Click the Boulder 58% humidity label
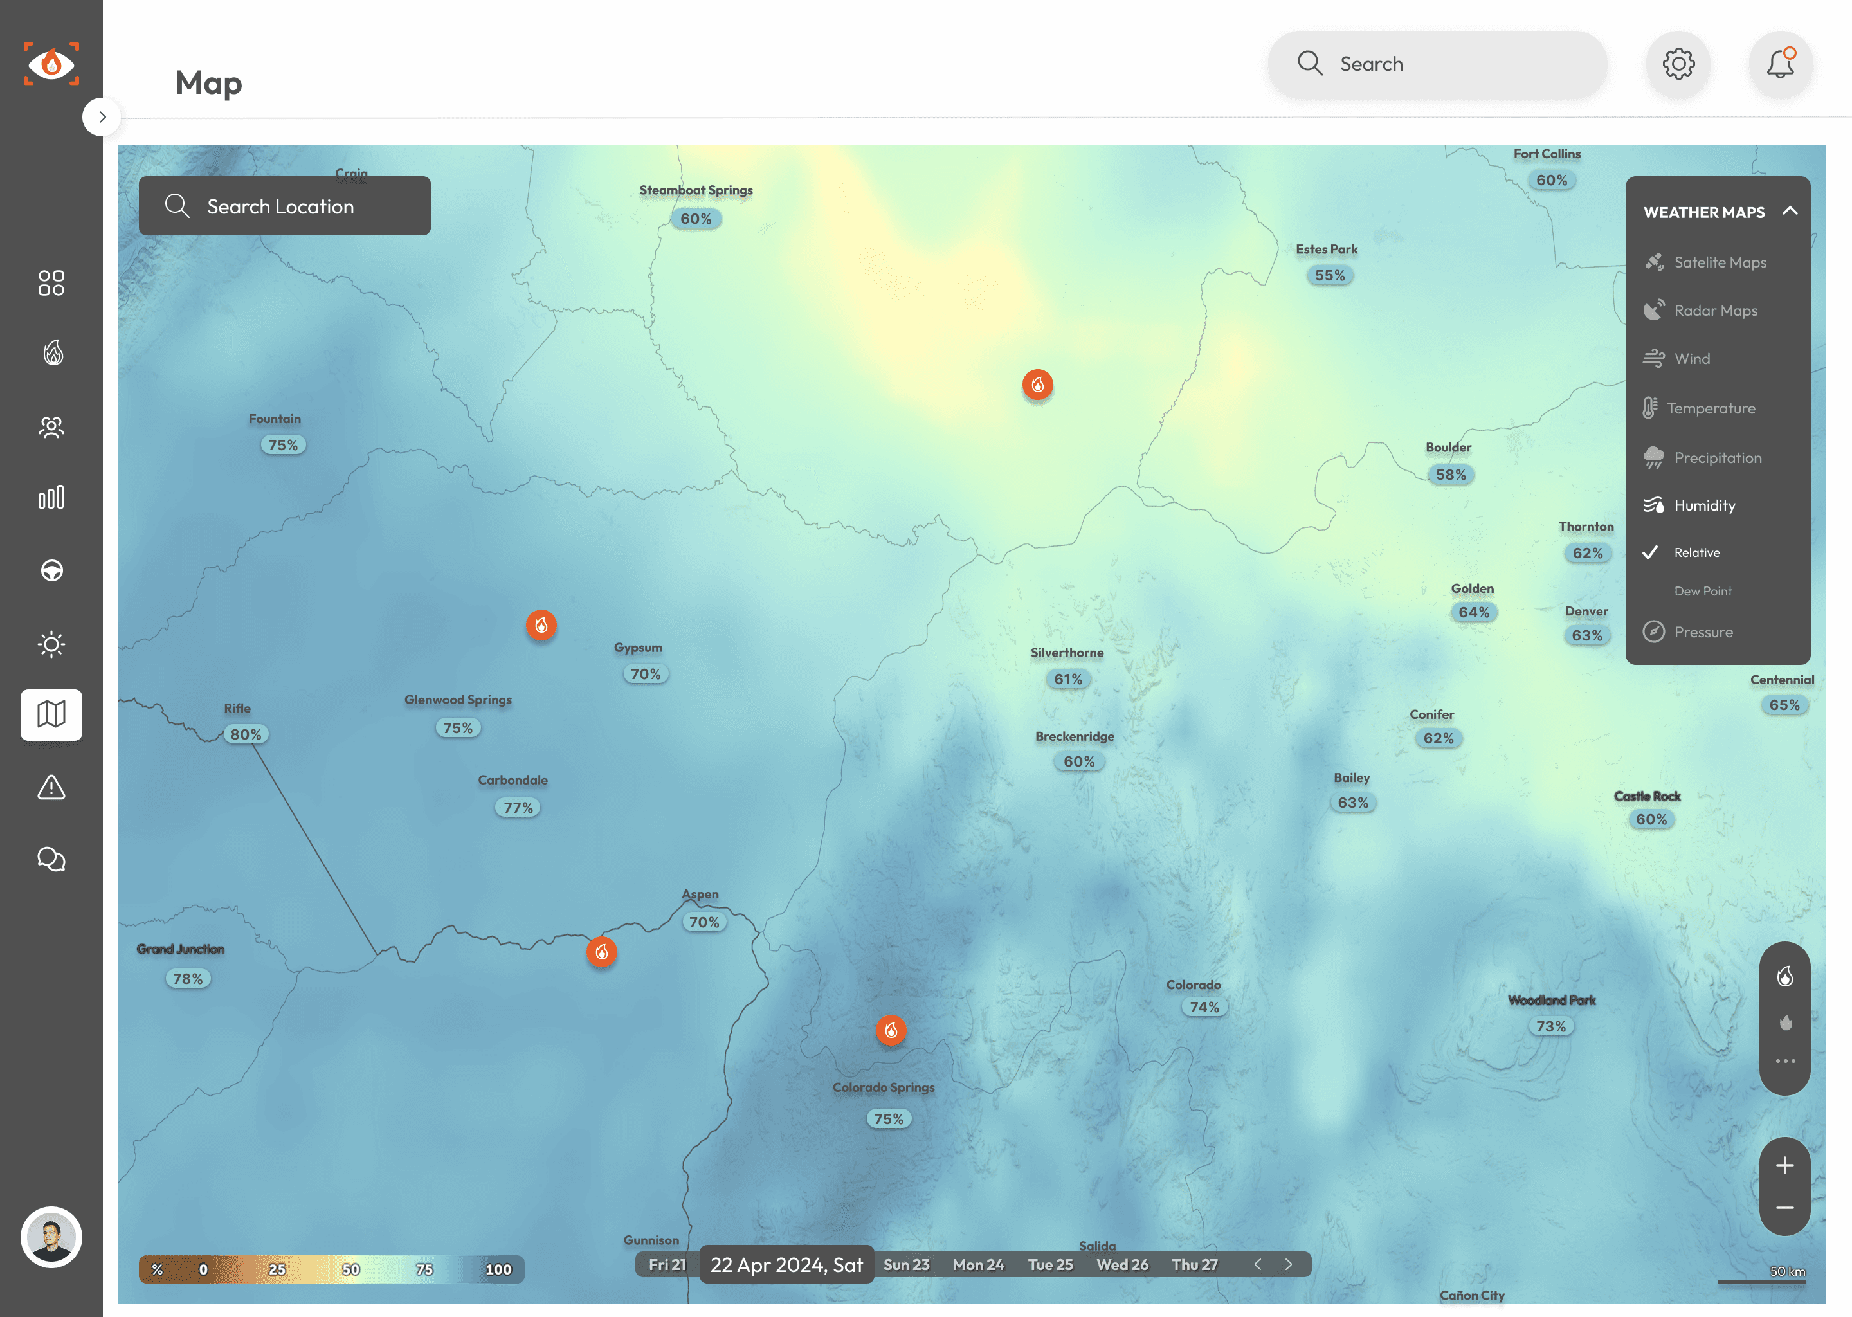This screenshot has width=1852, height=1317. (1451, 475)
